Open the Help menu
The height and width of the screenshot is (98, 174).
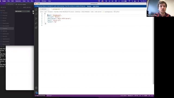(x=49, y=1)
